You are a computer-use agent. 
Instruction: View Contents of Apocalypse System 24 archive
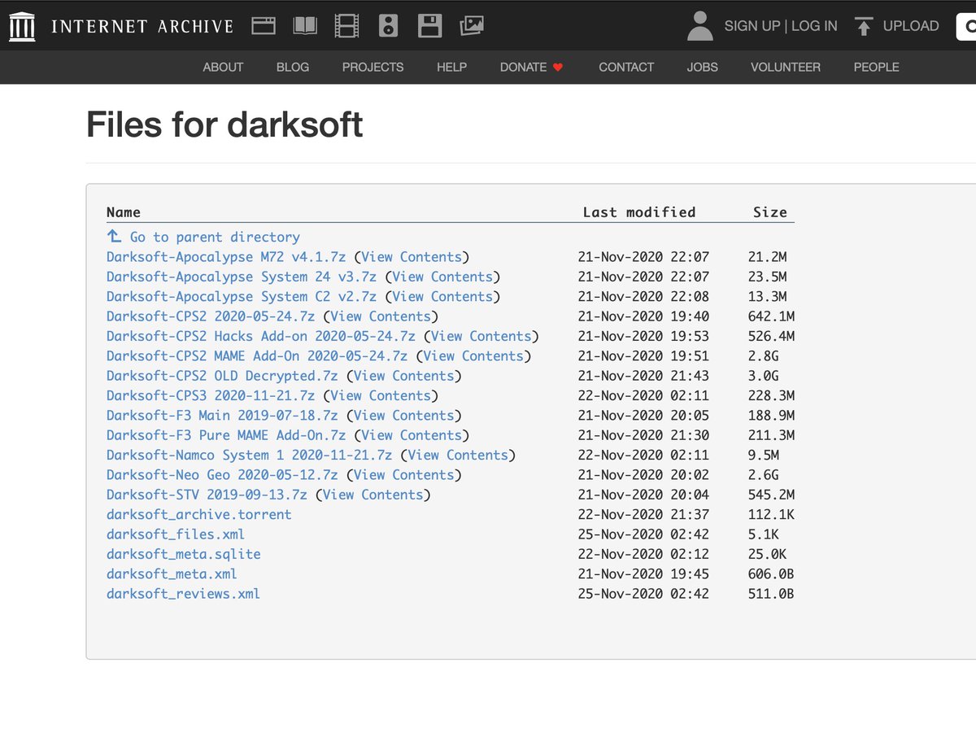(x=442, y=277)
